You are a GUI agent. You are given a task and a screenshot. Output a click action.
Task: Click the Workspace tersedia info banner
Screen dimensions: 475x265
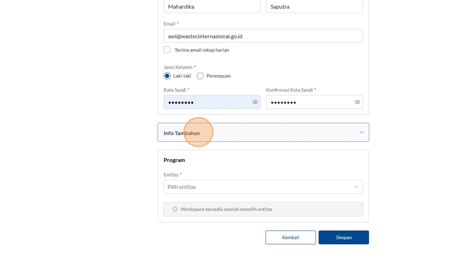point(263,209)
